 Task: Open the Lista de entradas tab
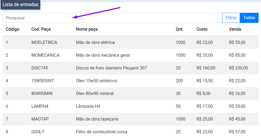tap(21, 5)
